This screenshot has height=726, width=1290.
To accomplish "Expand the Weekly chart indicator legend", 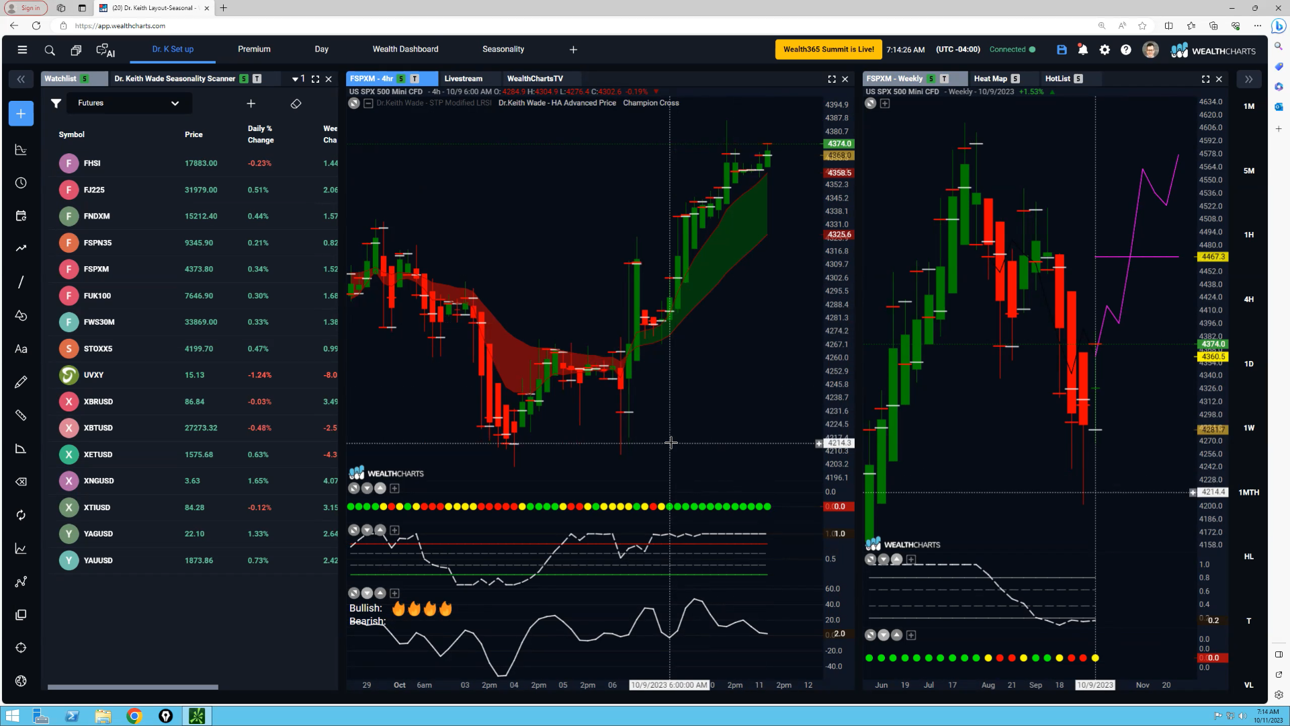I will [885, 104].
